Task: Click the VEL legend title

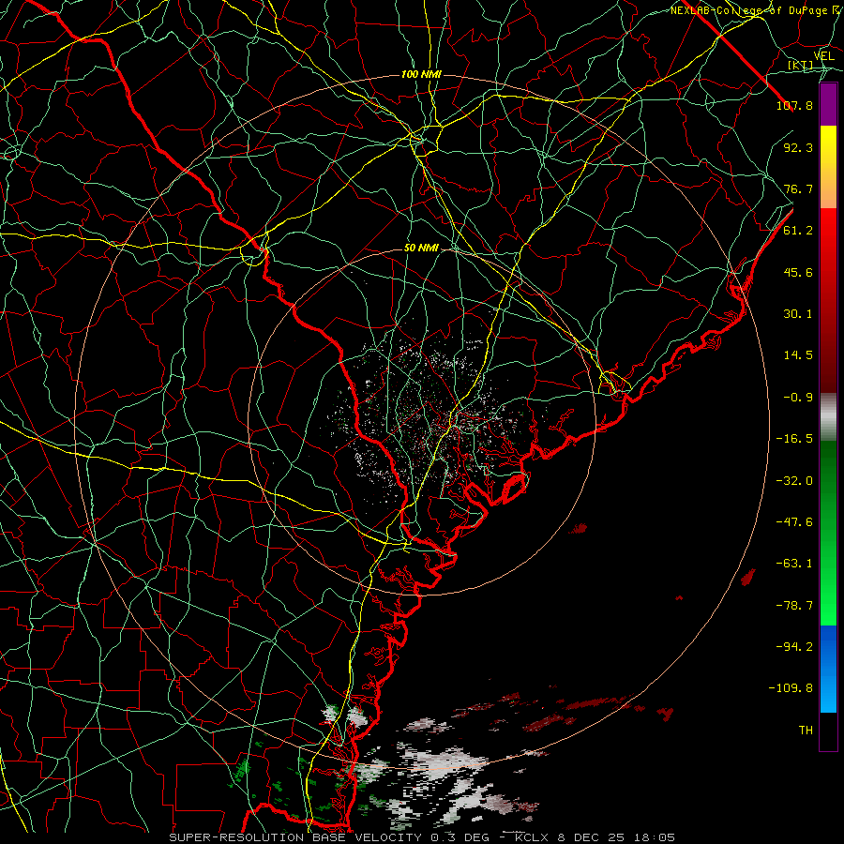Action: tap(823, 56)
